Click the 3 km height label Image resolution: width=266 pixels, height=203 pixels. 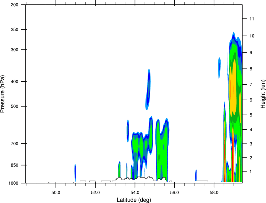251,144
